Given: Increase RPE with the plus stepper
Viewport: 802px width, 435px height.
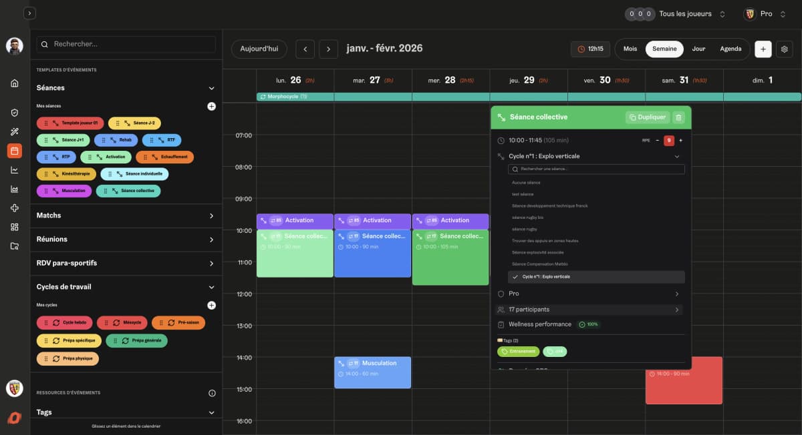Looking at the screenshot, I should point(680,140).
